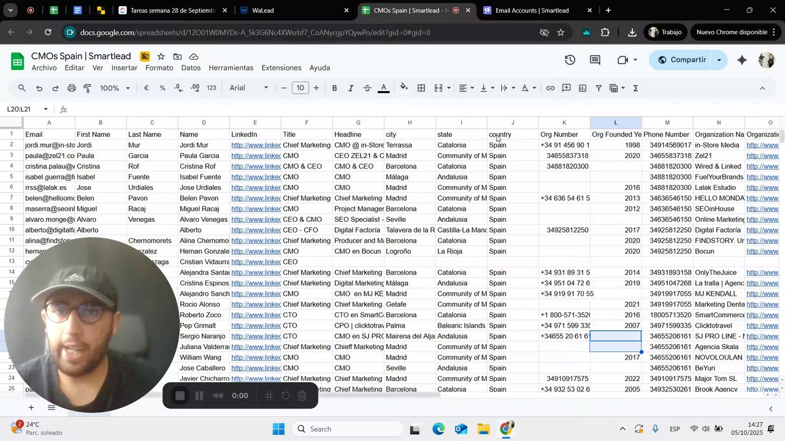
Task: Merge the selected cells
Action: (438, 88)
